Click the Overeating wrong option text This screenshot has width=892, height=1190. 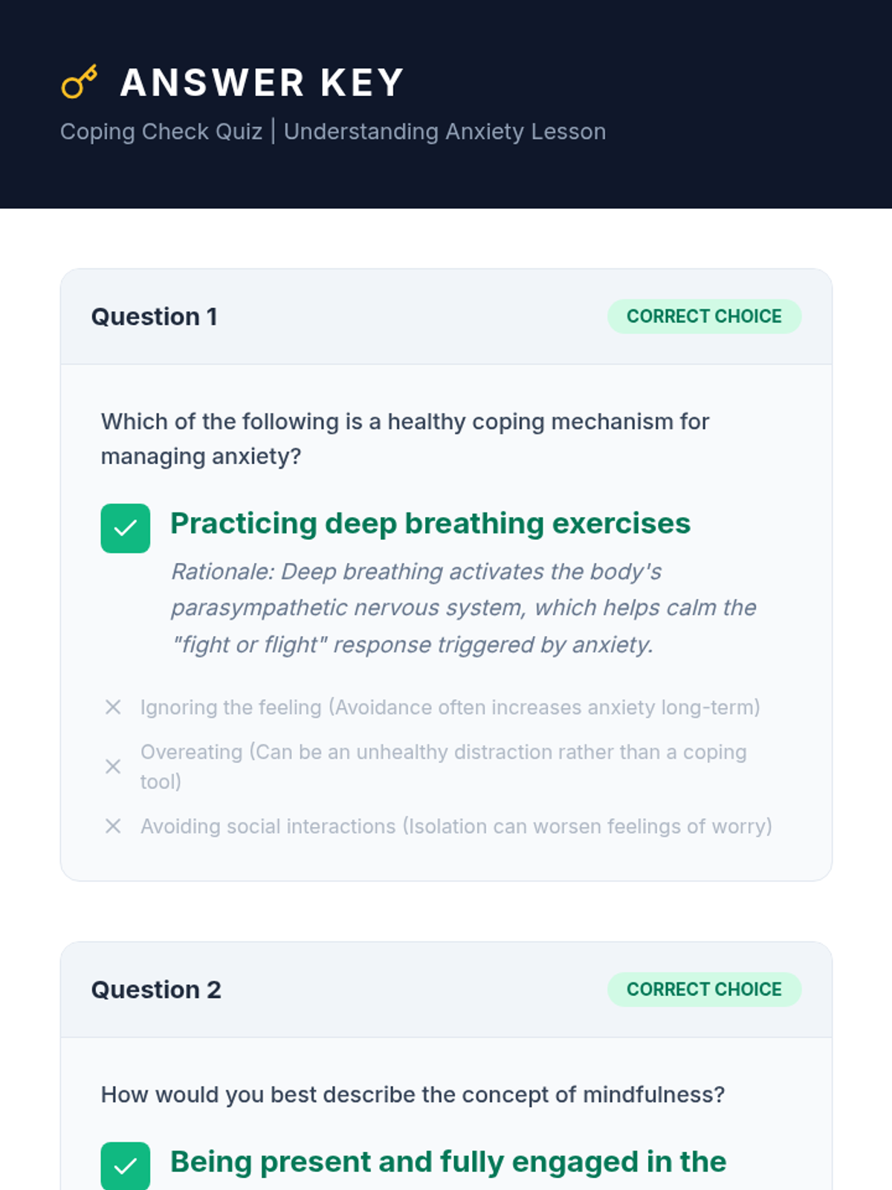click(443, 766)
